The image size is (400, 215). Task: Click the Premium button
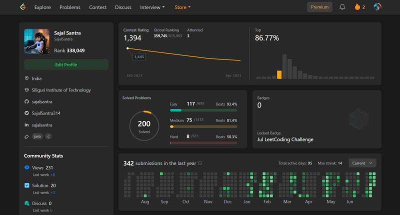click(319, 7)
